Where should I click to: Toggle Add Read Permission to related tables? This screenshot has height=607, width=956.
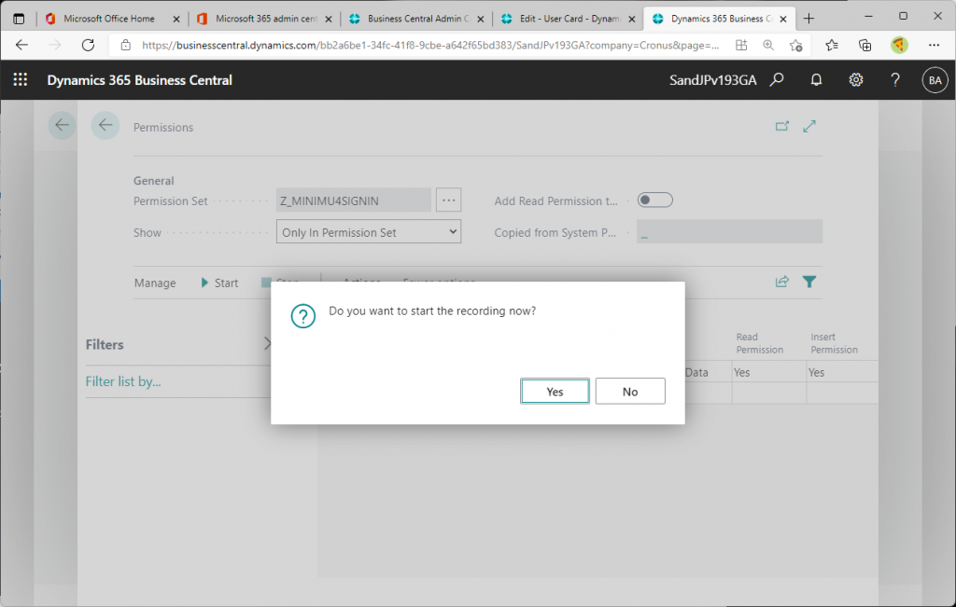pyautogui.click(x=654, y=200)
